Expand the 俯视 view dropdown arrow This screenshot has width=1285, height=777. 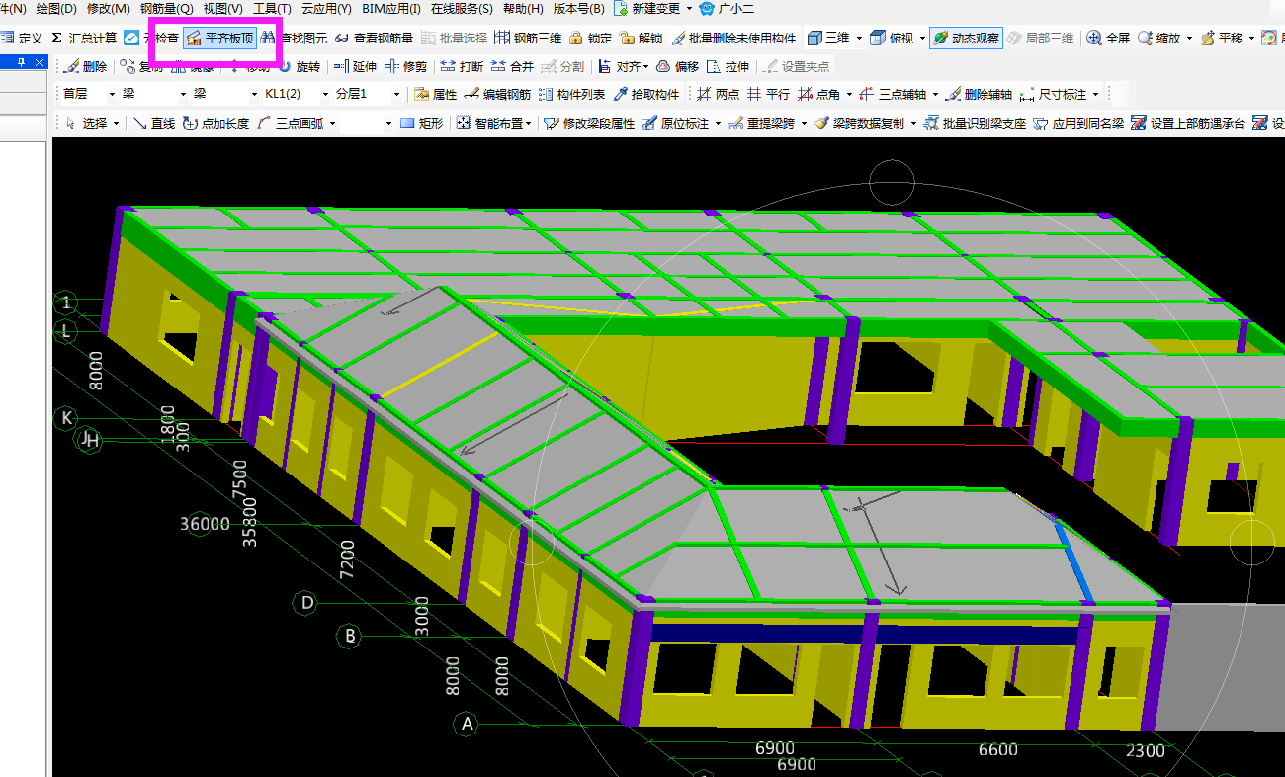[922, 39]
